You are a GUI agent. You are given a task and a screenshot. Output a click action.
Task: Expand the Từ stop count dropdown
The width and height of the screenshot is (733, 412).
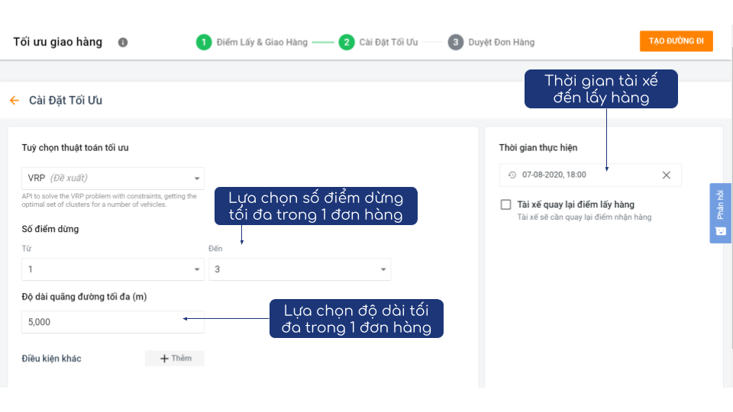click(113, 269)
